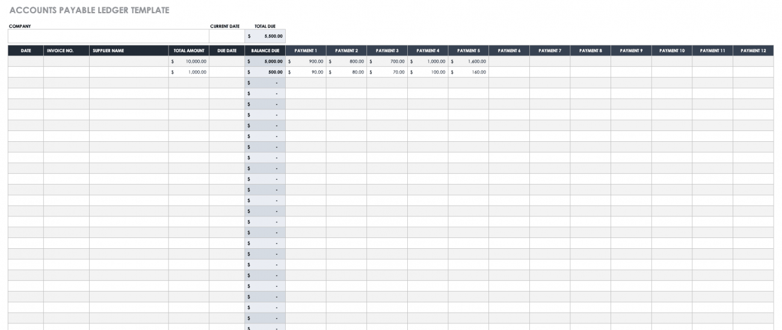The height and width of the screenshot is (330, 782).
Task: Select the Total Amount column header
Action: click(189, 50)
